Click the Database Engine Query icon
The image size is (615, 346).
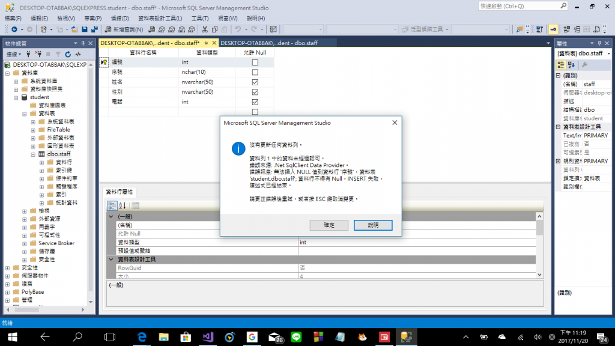[x=151, y=29]
